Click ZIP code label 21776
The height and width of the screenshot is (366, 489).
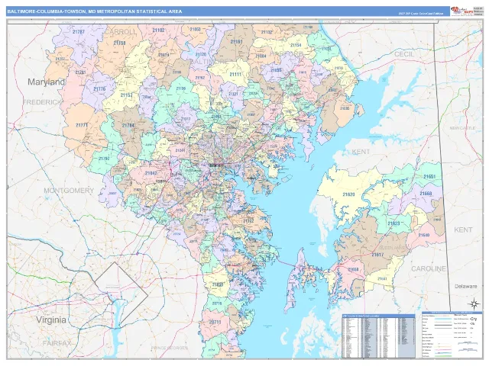[x=99, y=89]
